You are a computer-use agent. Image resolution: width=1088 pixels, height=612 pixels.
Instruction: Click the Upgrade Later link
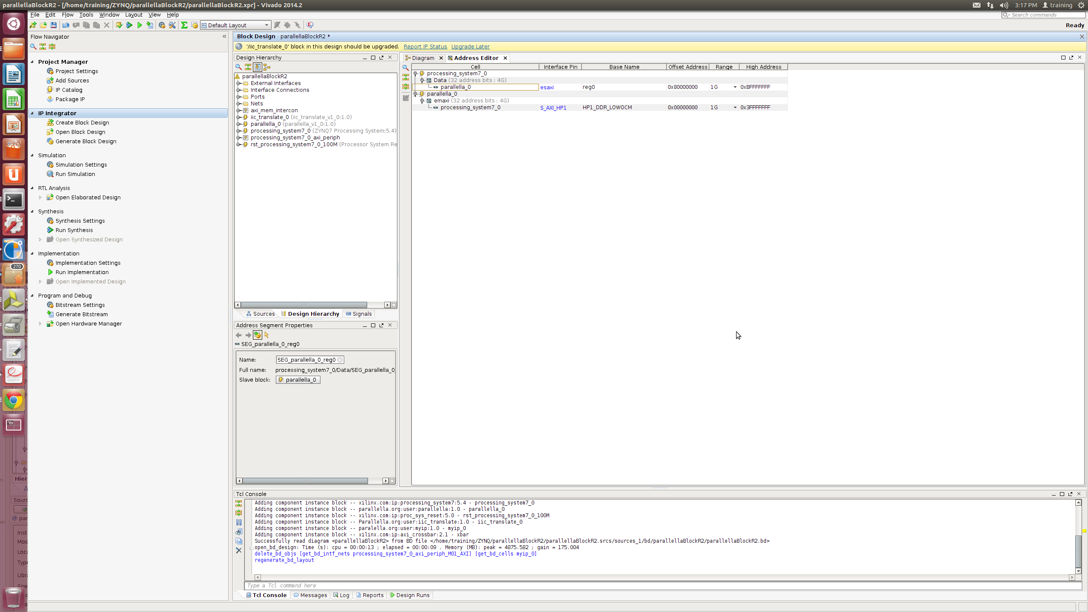coord(470,47)
